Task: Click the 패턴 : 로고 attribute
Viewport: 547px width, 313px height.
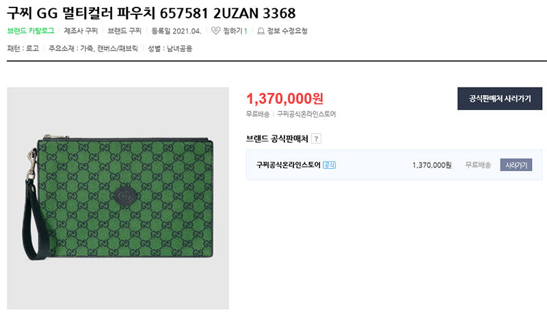Action: pos(23,49)
